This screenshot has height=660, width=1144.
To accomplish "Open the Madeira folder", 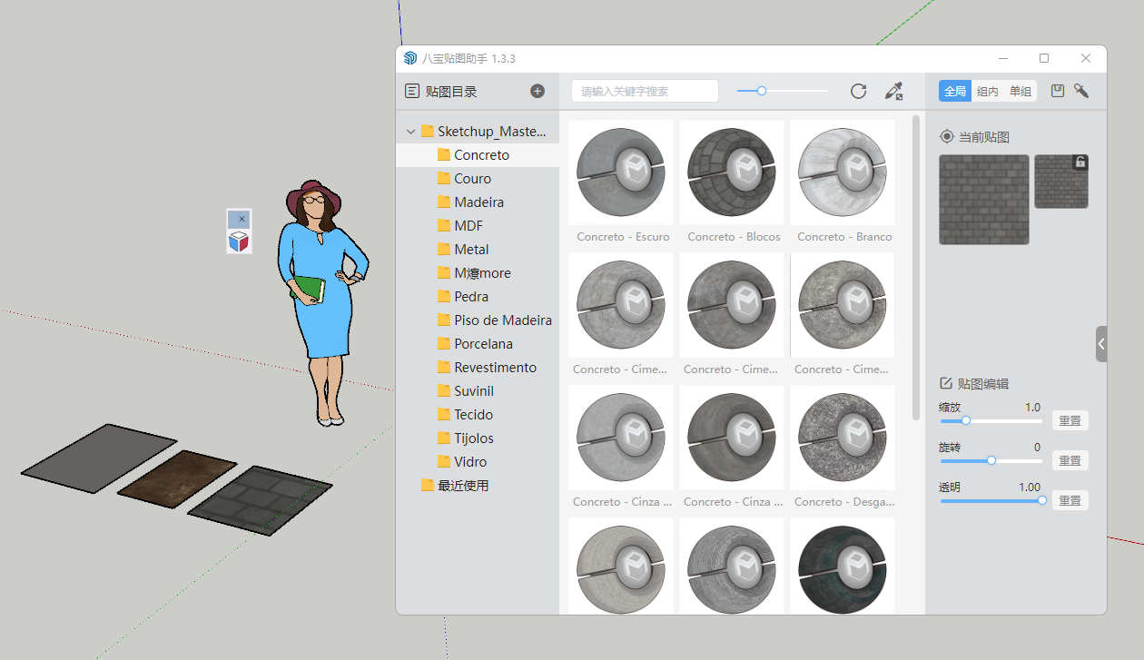I will 478,202.
